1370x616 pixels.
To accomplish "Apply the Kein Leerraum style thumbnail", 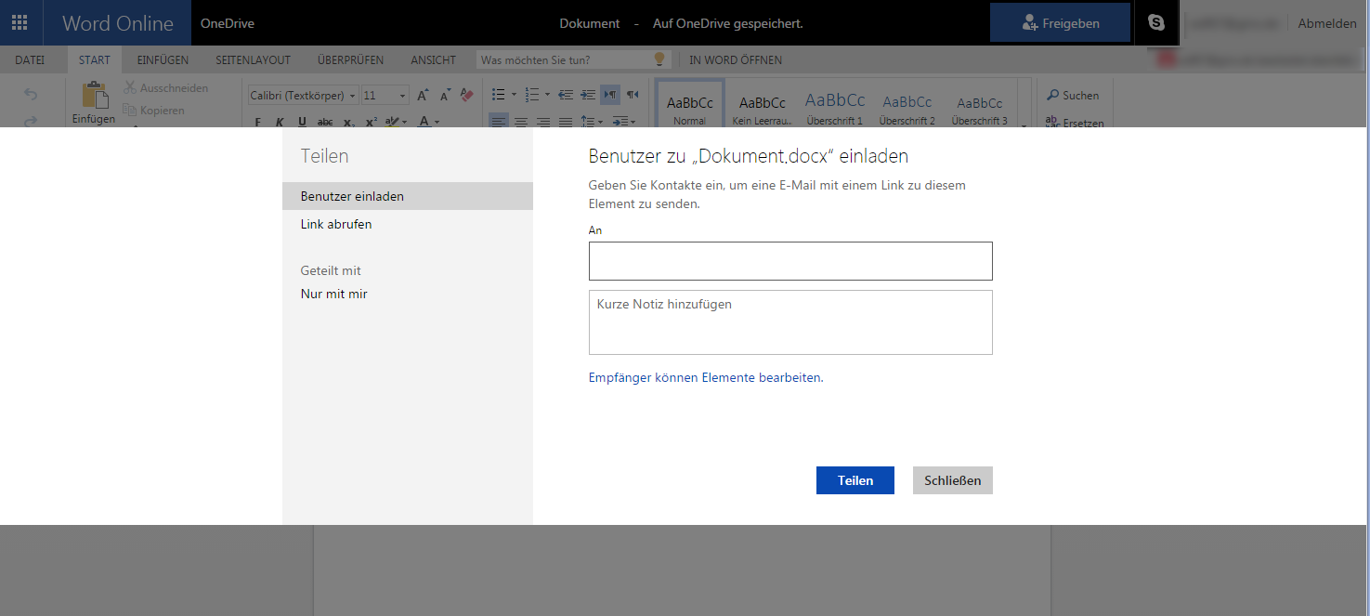I will coord(763,104).
